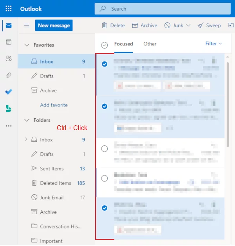Show more apps via the ellipsis icon

(x=9, y=126)
